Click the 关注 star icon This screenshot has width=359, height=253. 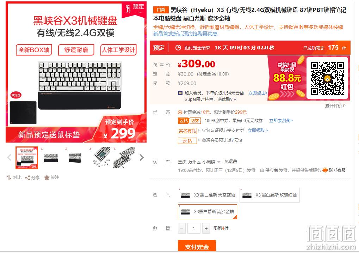click(x=47, y=177)
